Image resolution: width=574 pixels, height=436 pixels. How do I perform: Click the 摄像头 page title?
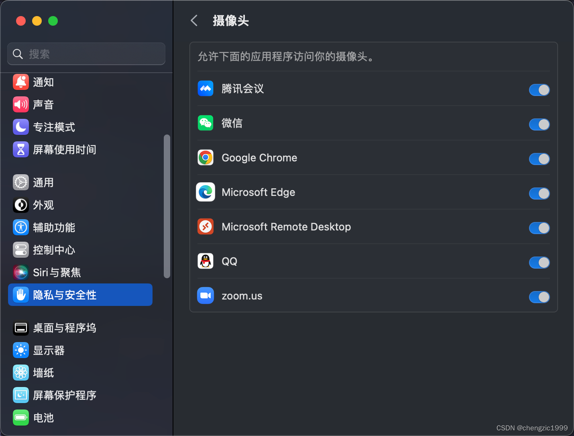click(x=231, y=20)
